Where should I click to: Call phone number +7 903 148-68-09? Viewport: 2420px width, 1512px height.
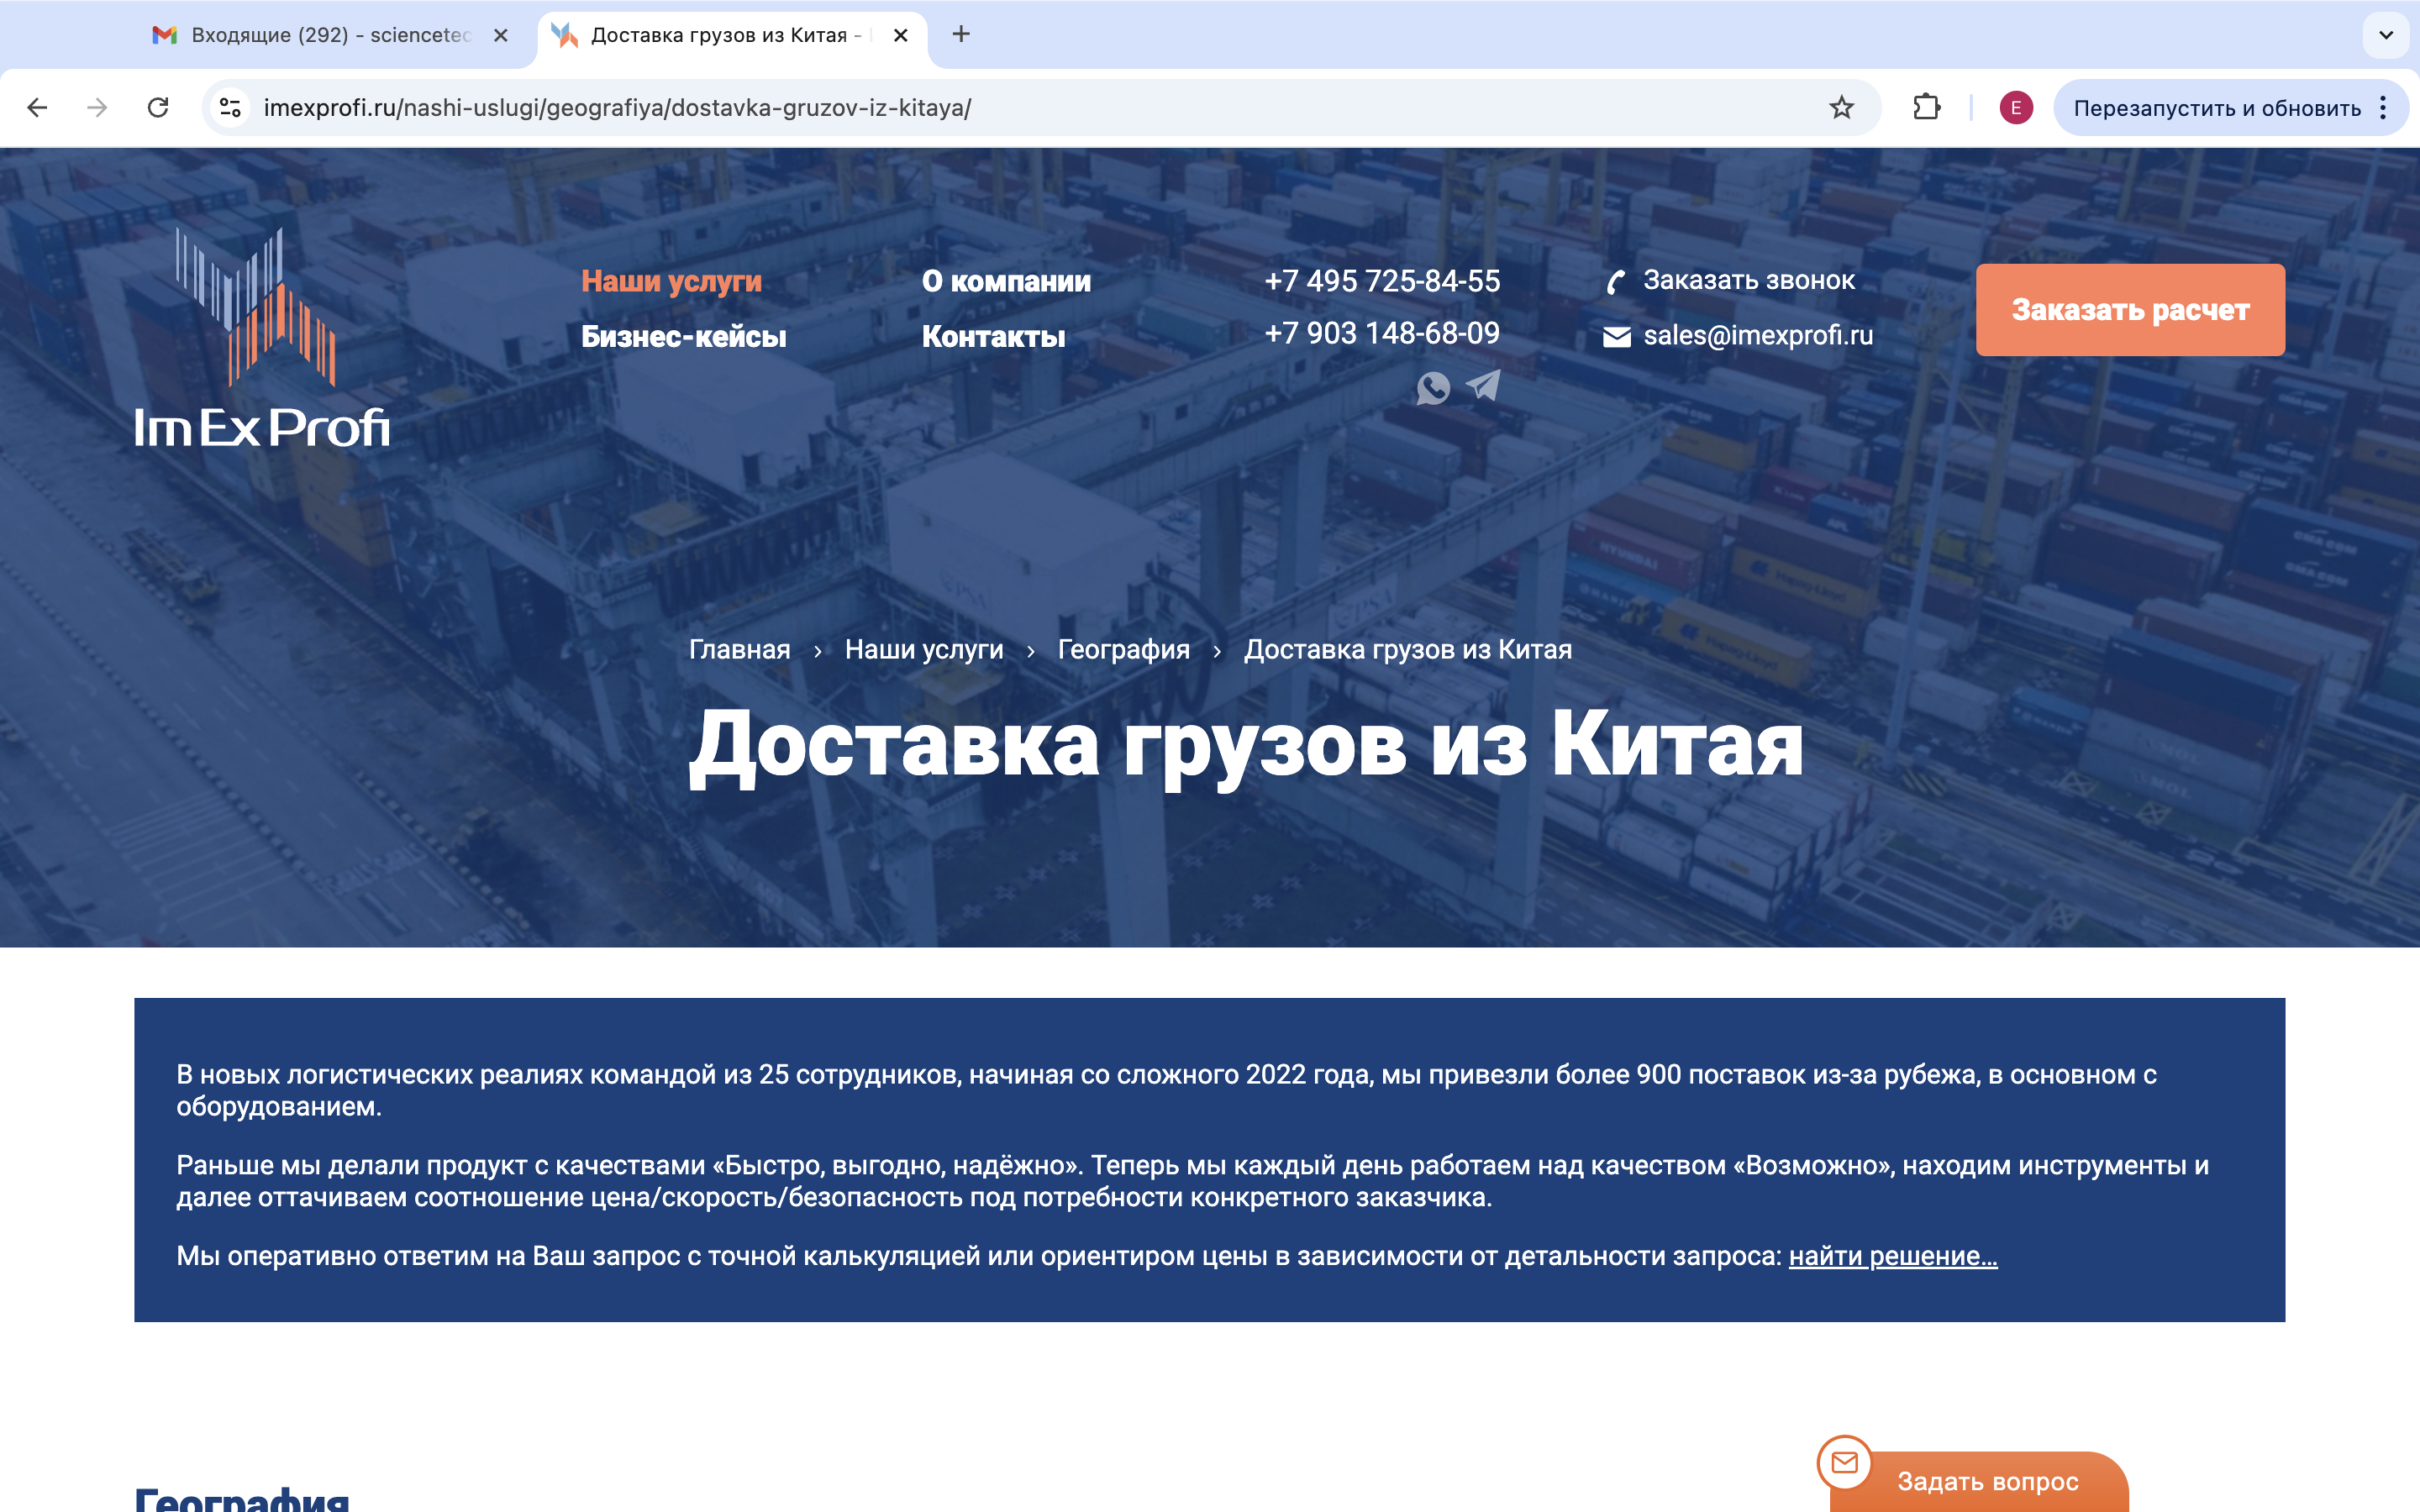1382,333
